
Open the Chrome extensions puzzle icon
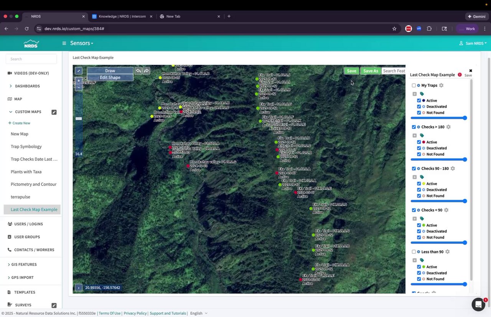(x=429, y=29)
